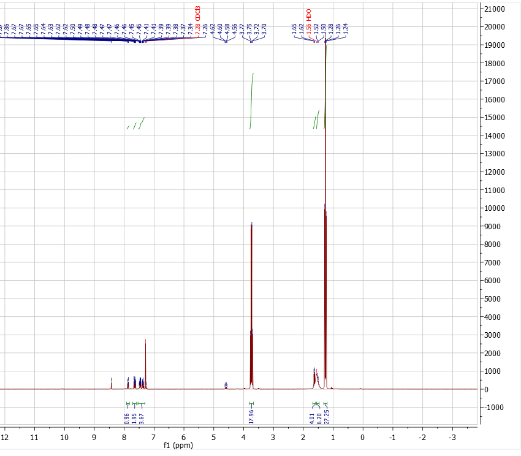Click the 1.65 ppm peak label
This screenshot has height=456, width=521.
294,28
